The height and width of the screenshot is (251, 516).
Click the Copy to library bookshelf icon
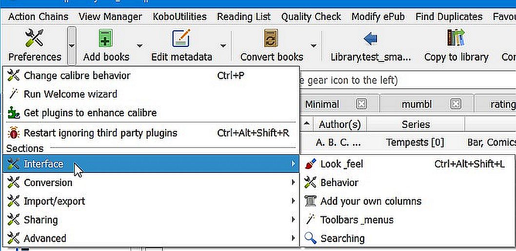(x=456, y=38)
